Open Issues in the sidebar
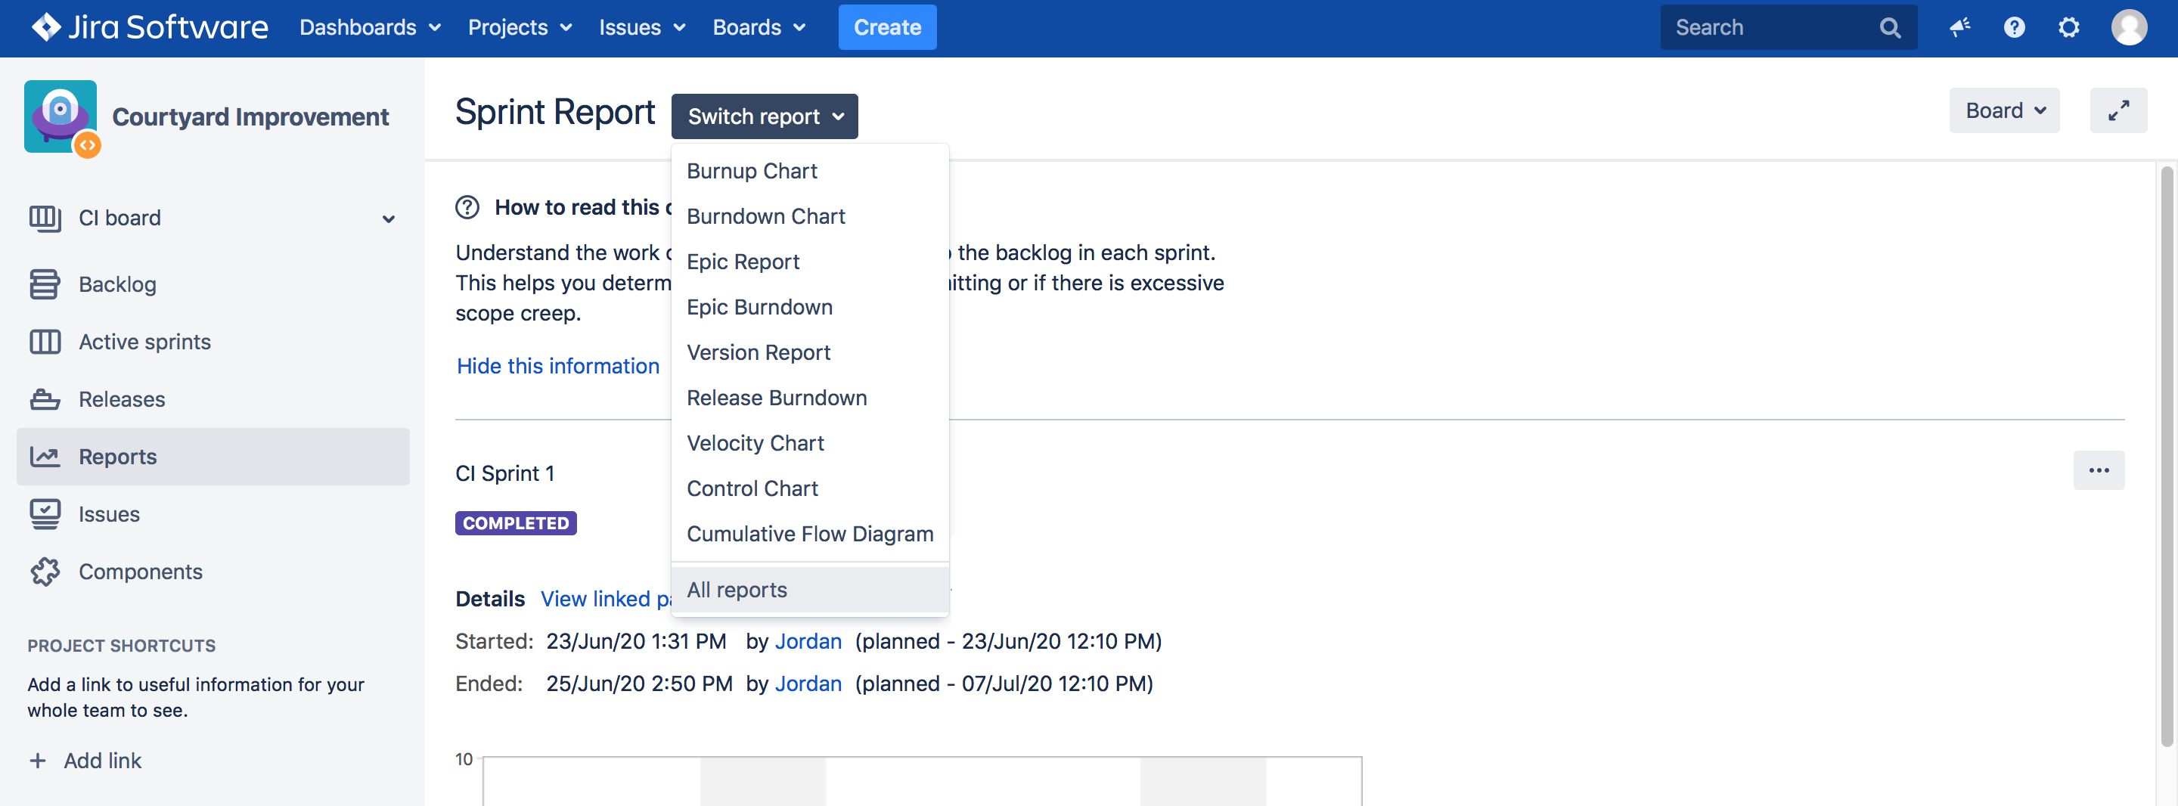This screenshot has width=2178, height=806. pos(213,514)
